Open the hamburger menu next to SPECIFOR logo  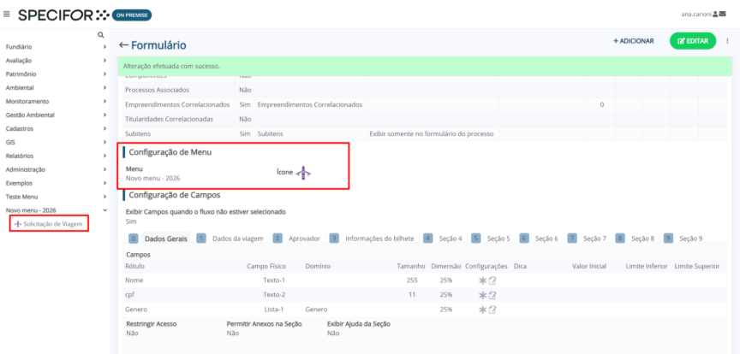7,15
